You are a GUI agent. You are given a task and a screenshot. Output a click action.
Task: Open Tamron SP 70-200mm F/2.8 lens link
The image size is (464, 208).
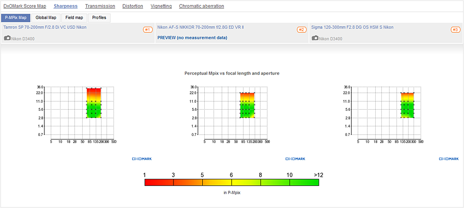point(45,27)
